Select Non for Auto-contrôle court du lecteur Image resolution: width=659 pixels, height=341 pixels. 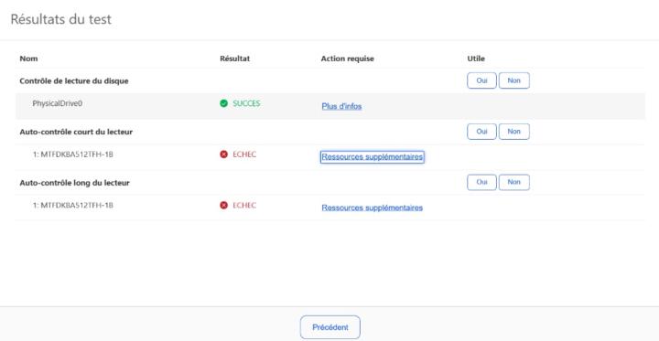point(514,132)
